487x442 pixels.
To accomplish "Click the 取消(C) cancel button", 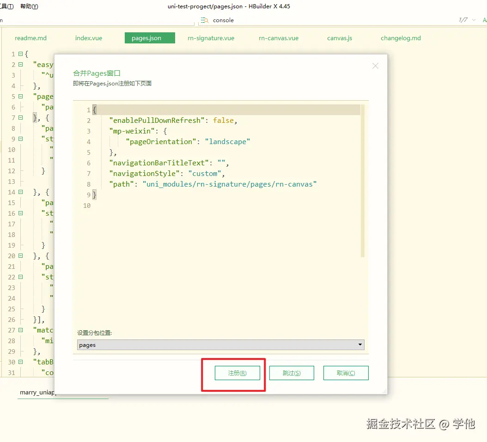I will (346, 373).
